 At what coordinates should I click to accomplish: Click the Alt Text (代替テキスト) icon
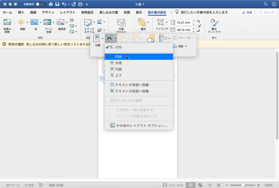121,23
